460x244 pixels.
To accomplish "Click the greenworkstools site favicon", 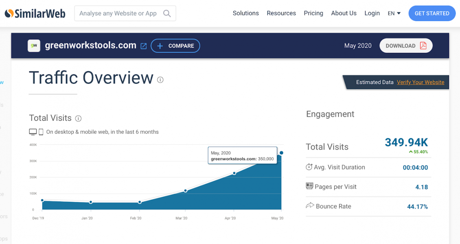I will pyautogui.click(x=34, y=46).
